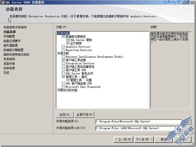Image resolution: width=196 pixels, height=147 pixels.
Task: Check the Microsoft Sync Framework checkbox
Action: (63, 87)
